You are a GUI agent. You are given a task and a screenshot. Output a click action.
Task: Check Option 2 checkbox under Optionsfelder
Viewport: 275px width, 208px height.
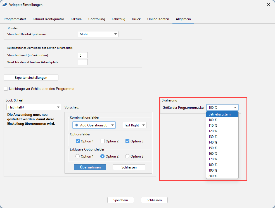pyautogui.click(x=103, y=141)
